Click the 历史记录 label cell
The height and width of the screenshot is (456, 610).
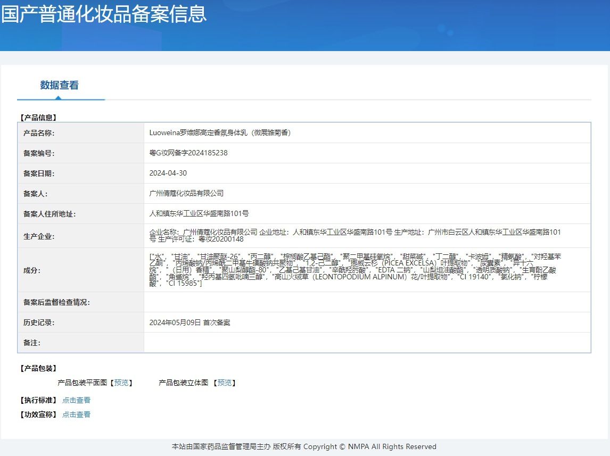pyautogui.click(x=81, y=322)
